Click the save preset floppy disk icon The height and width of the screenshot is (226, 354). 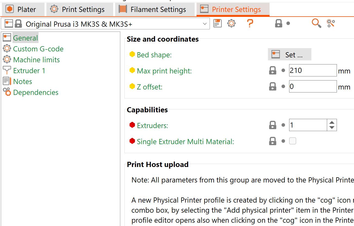pyautogui.click(x=217, y=23)
